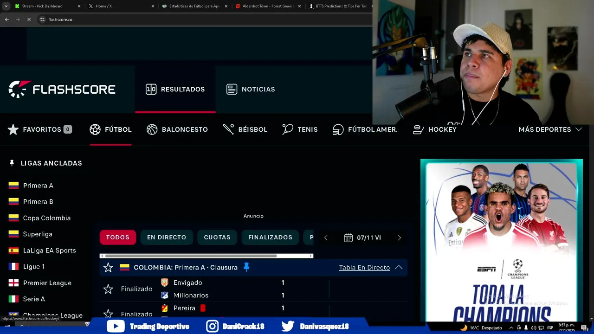Favorite the Envigado vs Millonarios match star

(x=108, y=289)
